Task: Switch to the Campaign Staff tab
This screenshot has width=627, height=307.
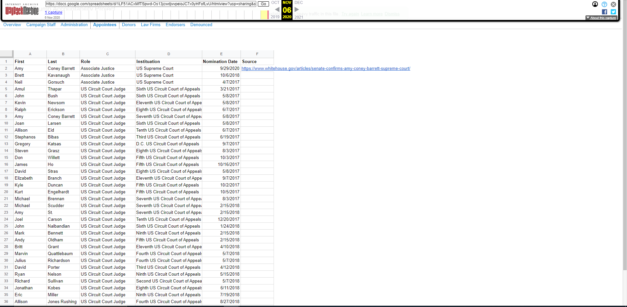Action: coord(41,25)
